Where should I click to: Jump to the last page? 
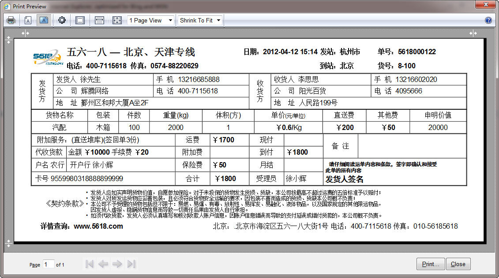131,264
